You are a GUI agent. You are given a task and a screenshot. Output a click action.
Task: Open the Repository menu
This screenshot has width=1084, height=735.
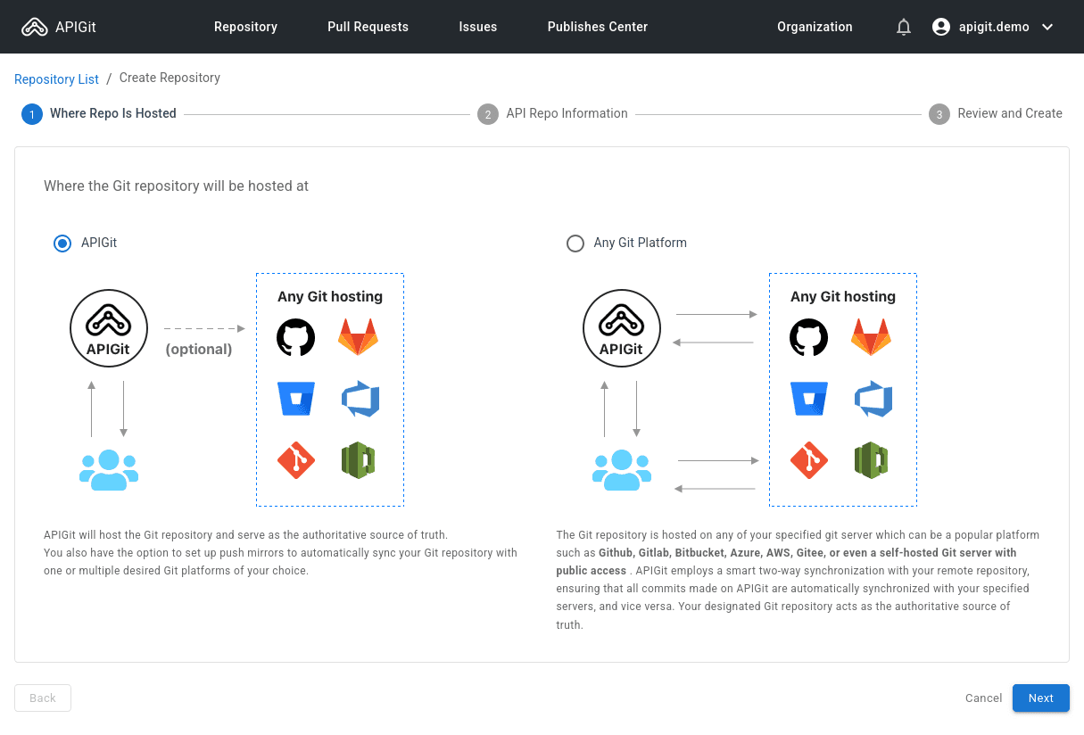click(245, 27)
